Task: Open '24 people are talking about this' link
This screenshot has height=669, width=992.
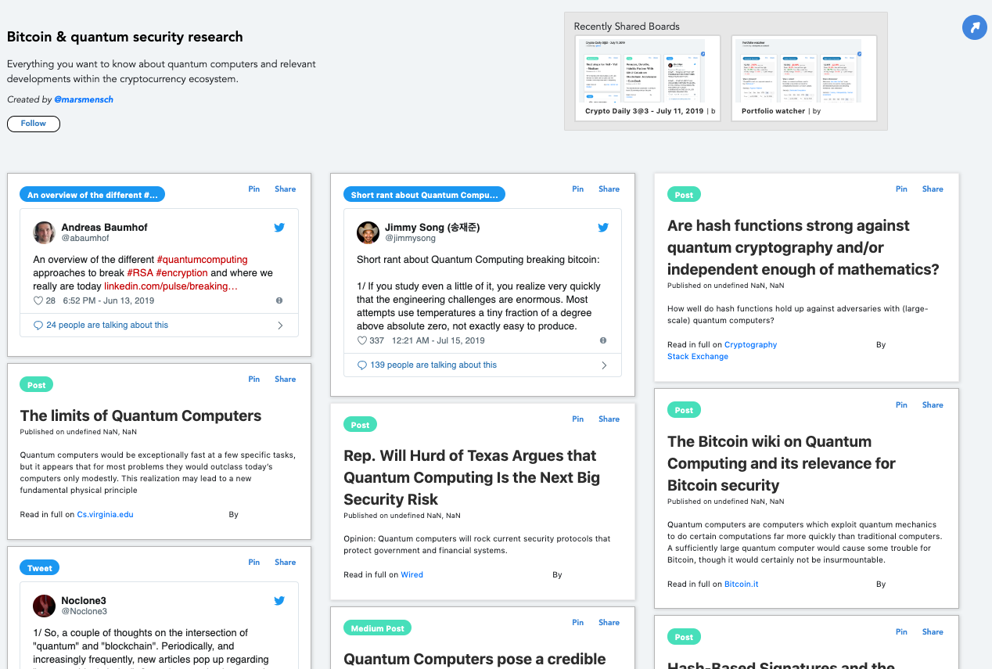Action: pyautogui.click(x=107, y=326)
